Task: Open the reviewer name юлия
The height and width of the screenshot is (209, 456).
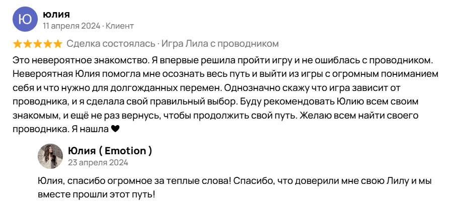Action: 56,14
